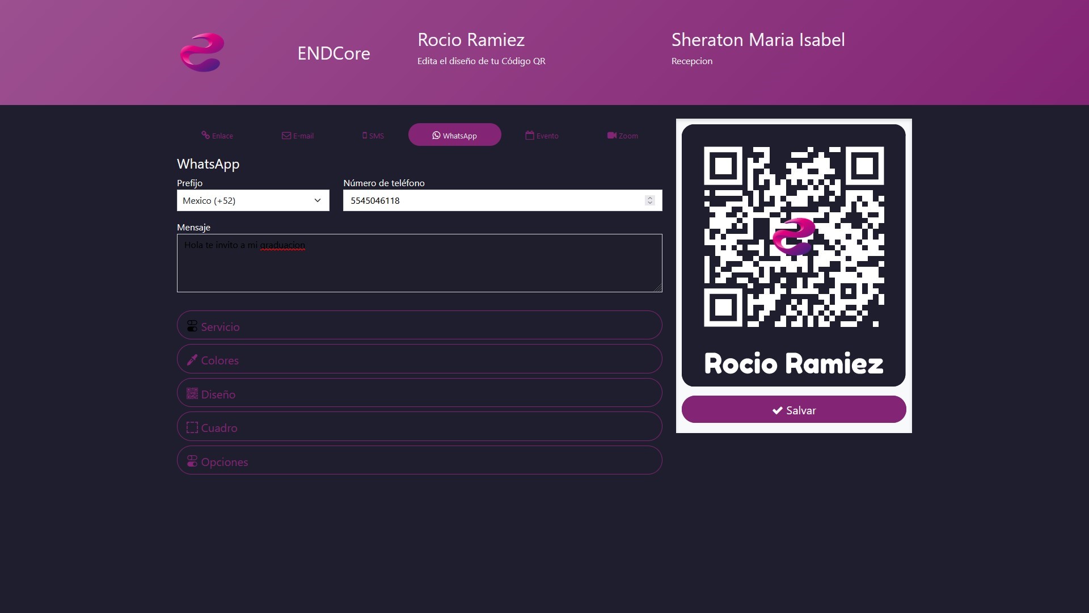Click 'Edita el diseño de tu Código QR' text

[x=482, y=61]
